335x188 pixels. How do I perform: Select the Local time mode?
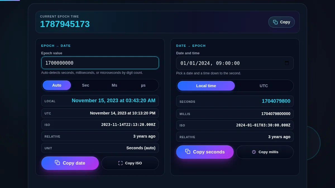(206, 86)
